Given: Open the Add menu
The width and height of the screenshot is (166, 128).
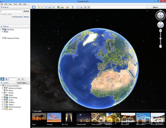Looking at the screenshot, I should [x=20, y=4].
